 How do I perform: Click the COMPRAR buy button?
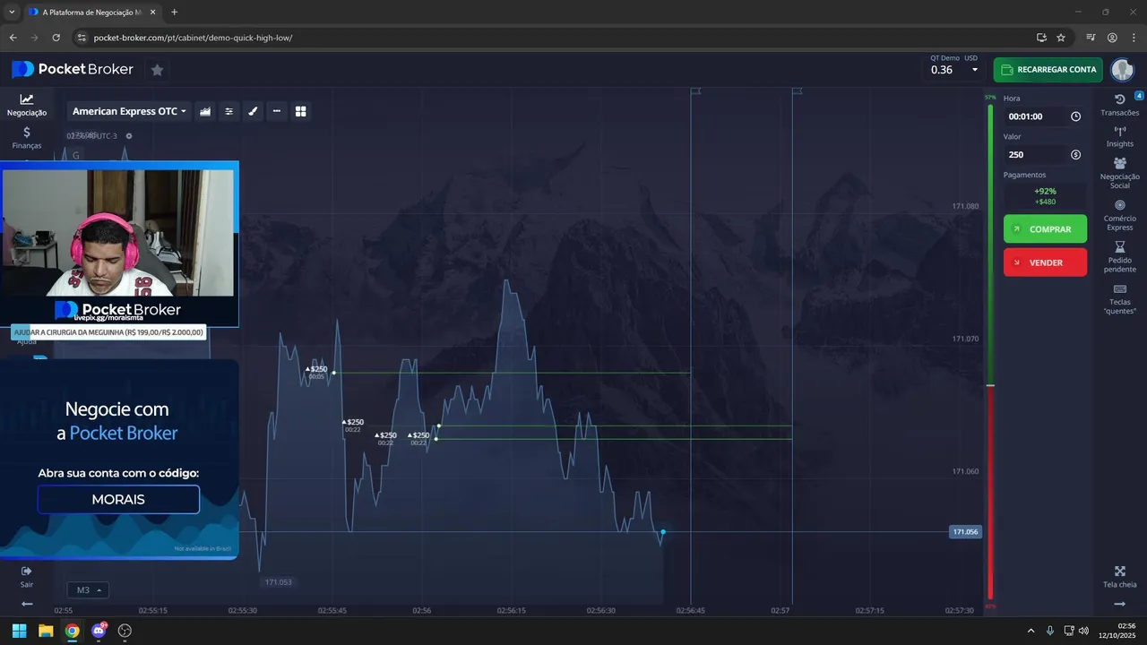click(x=1045, y=229)
